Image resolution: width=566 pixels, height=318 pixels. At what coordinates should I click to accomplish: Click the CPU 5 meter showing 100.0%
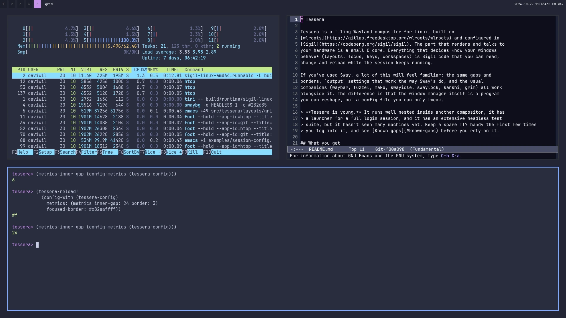[111, 40]
